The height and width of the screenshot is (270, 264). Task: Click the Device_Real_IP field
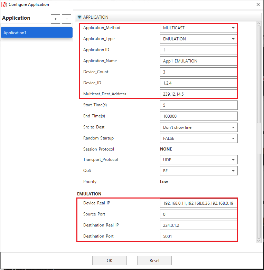pos(198,203)
